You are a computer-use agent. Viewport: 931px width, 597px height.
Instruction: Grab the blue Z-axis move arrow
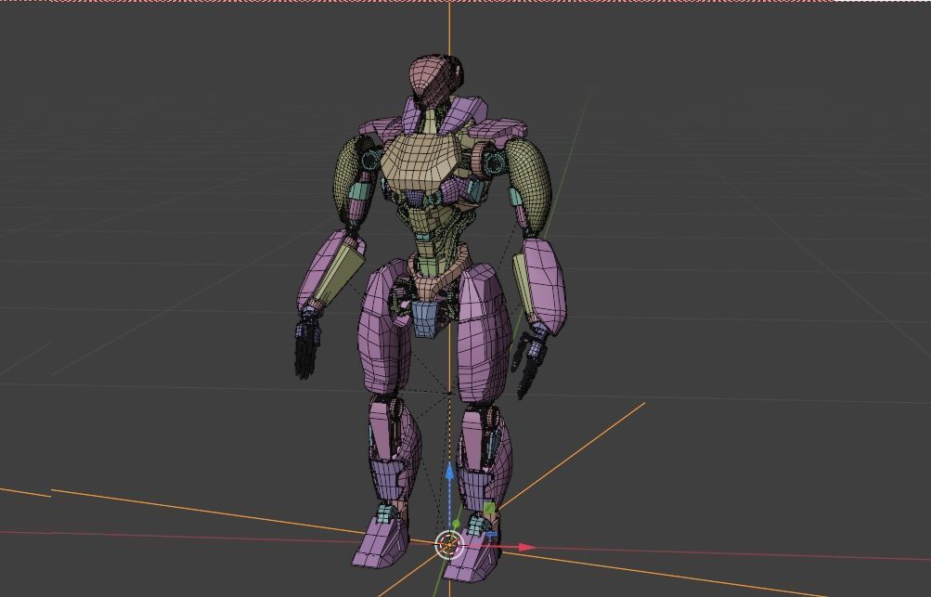pyautogui.click(x=449, y=472)
